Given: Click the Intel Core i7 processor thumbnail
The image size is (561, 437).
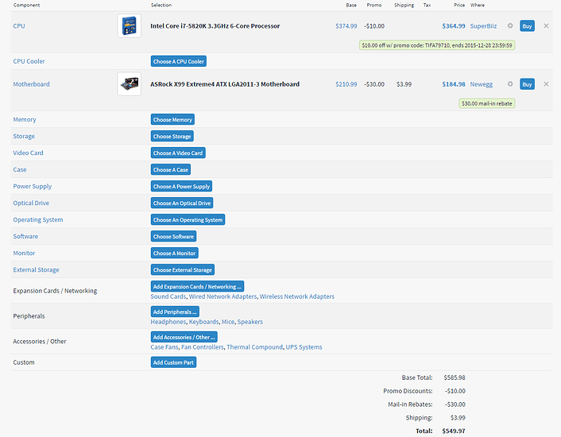Looking at the screenshot, I should (x=130, y=25).
